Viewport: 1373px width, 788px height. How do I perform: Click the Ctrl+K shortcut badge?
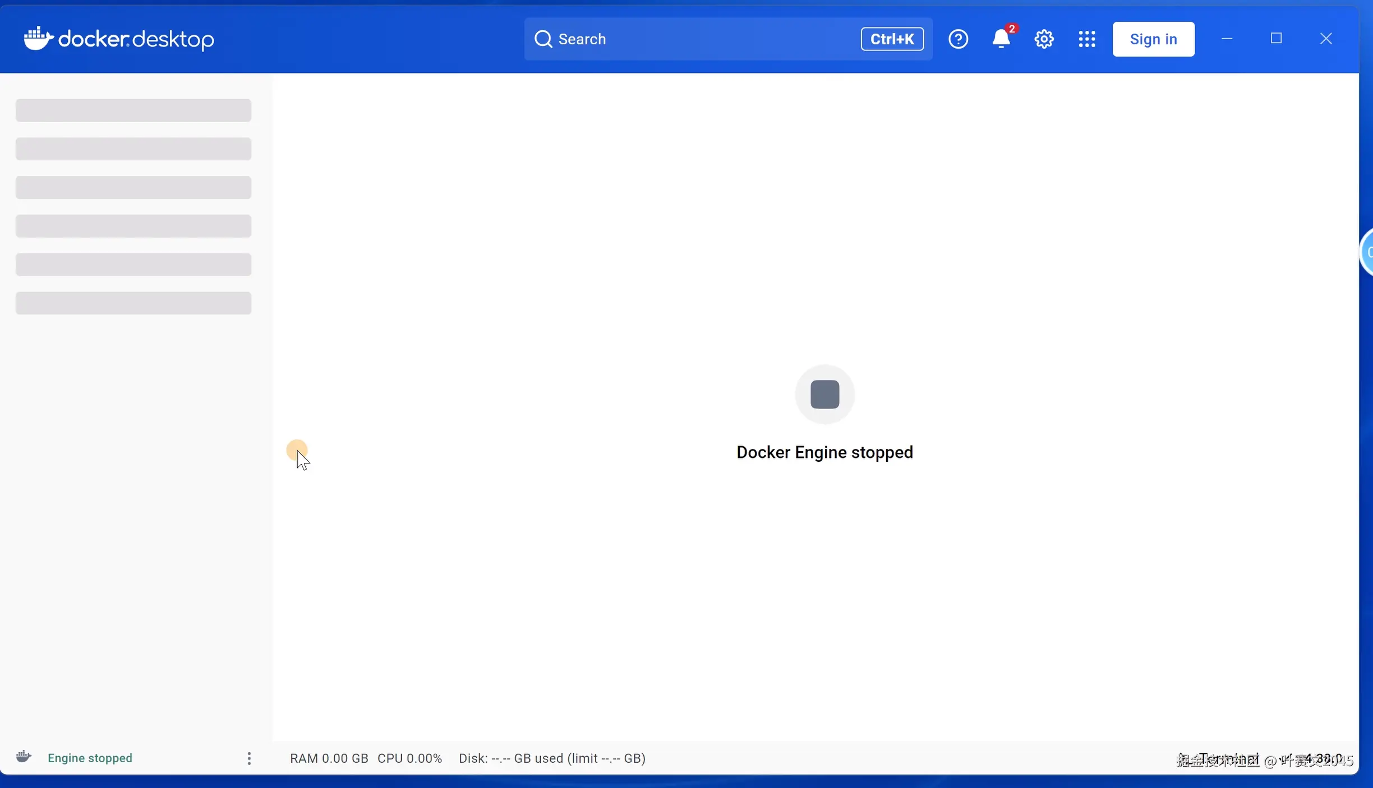coord(892,39)
